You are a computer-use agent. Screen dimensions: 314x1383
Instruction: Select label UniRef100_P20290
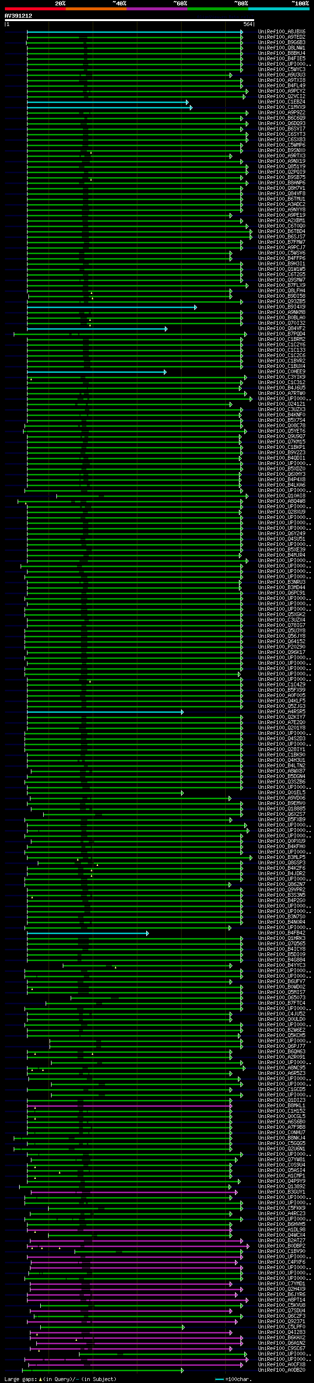click(x=282, y=647)
